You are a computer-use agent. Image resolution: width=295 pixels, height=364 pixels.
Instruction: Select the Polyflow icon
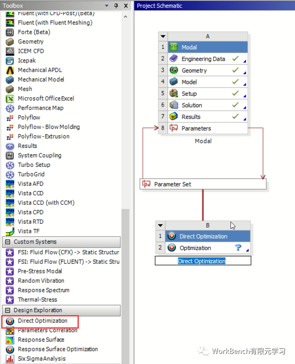pyautogui.click(x=10, y=118)
